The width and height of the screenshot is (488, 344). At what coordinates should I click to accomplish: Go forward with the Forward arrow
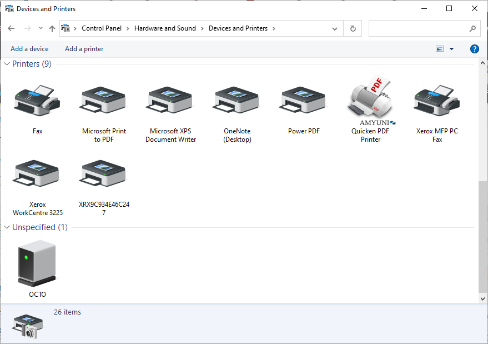point(27,29)
